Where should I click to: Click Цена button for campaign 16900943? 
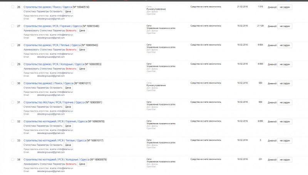pyautogui.click(x=82, y=50)
